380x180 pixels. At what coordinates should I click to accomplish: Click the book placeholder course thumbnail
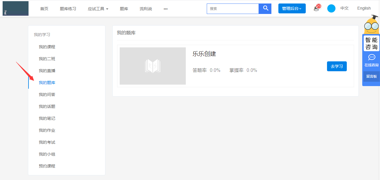(153, 66)
